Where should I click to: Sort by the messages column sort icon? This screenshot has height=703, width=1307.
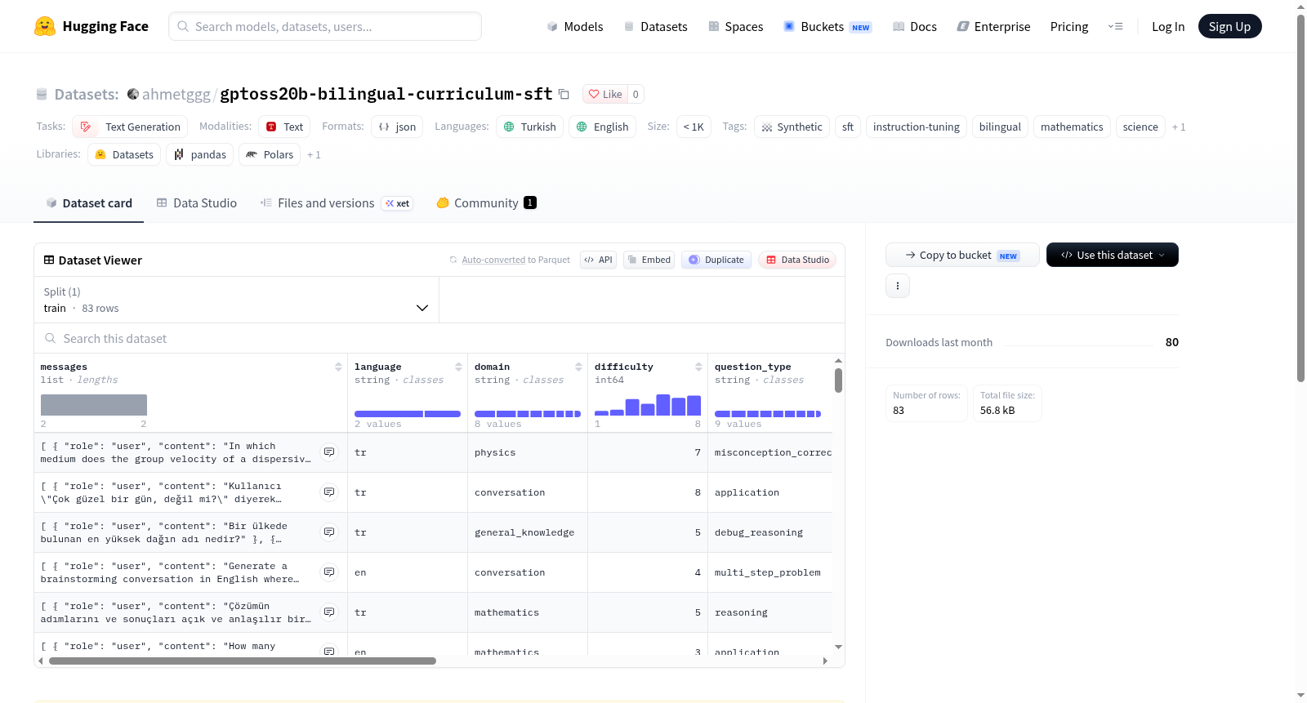338,367
